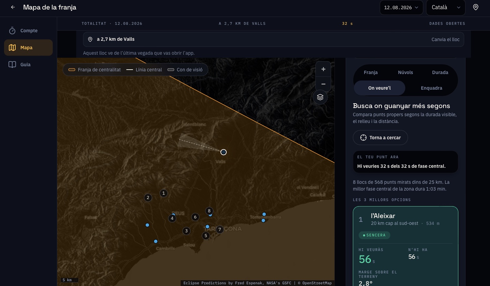The width and height of the screenshot is (490, 286).
Task: Open the Guia book icon in sidebar
Action: click(x=12, y=65)
